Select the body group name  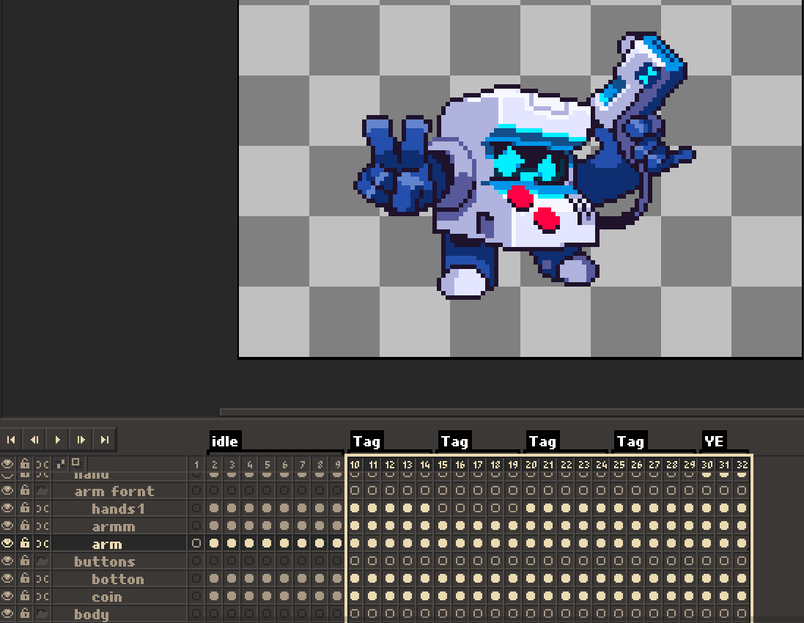(92, 614)
